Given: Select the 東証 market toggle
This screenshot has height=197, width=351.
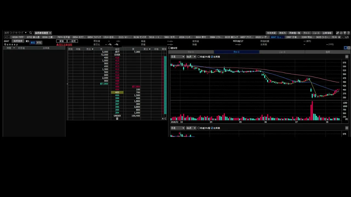Looking at the screenshot, I should (x=33, y=43).
